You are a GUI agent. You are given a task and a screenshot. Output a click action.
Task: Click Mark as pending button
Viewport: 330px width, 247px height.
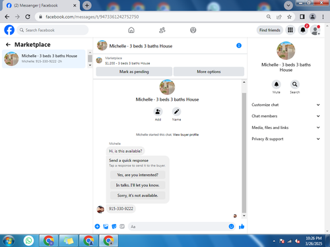(x=134, y=72)
